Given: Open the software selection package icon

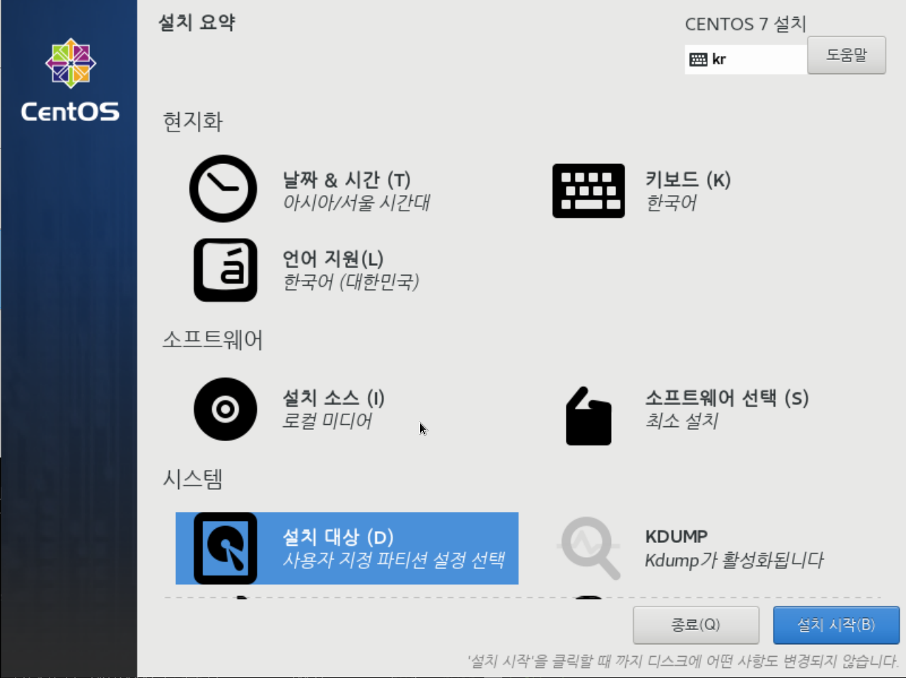Looking at the screenshot, I should point(588,416).
